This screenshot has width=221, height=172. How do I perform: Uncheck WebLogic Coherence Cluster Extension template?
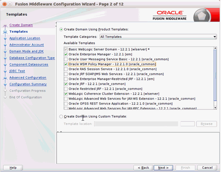click(66, 94)
